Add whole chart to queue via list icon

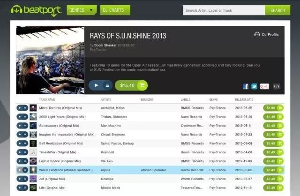coord(107,85)
